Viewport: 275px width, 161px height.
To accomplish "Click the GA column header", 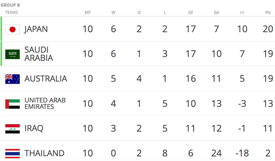I will (217, 12).
